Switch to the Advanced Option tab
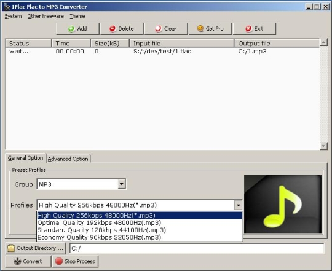This screenshot has height=271, width=332. (x=68, y=159)
